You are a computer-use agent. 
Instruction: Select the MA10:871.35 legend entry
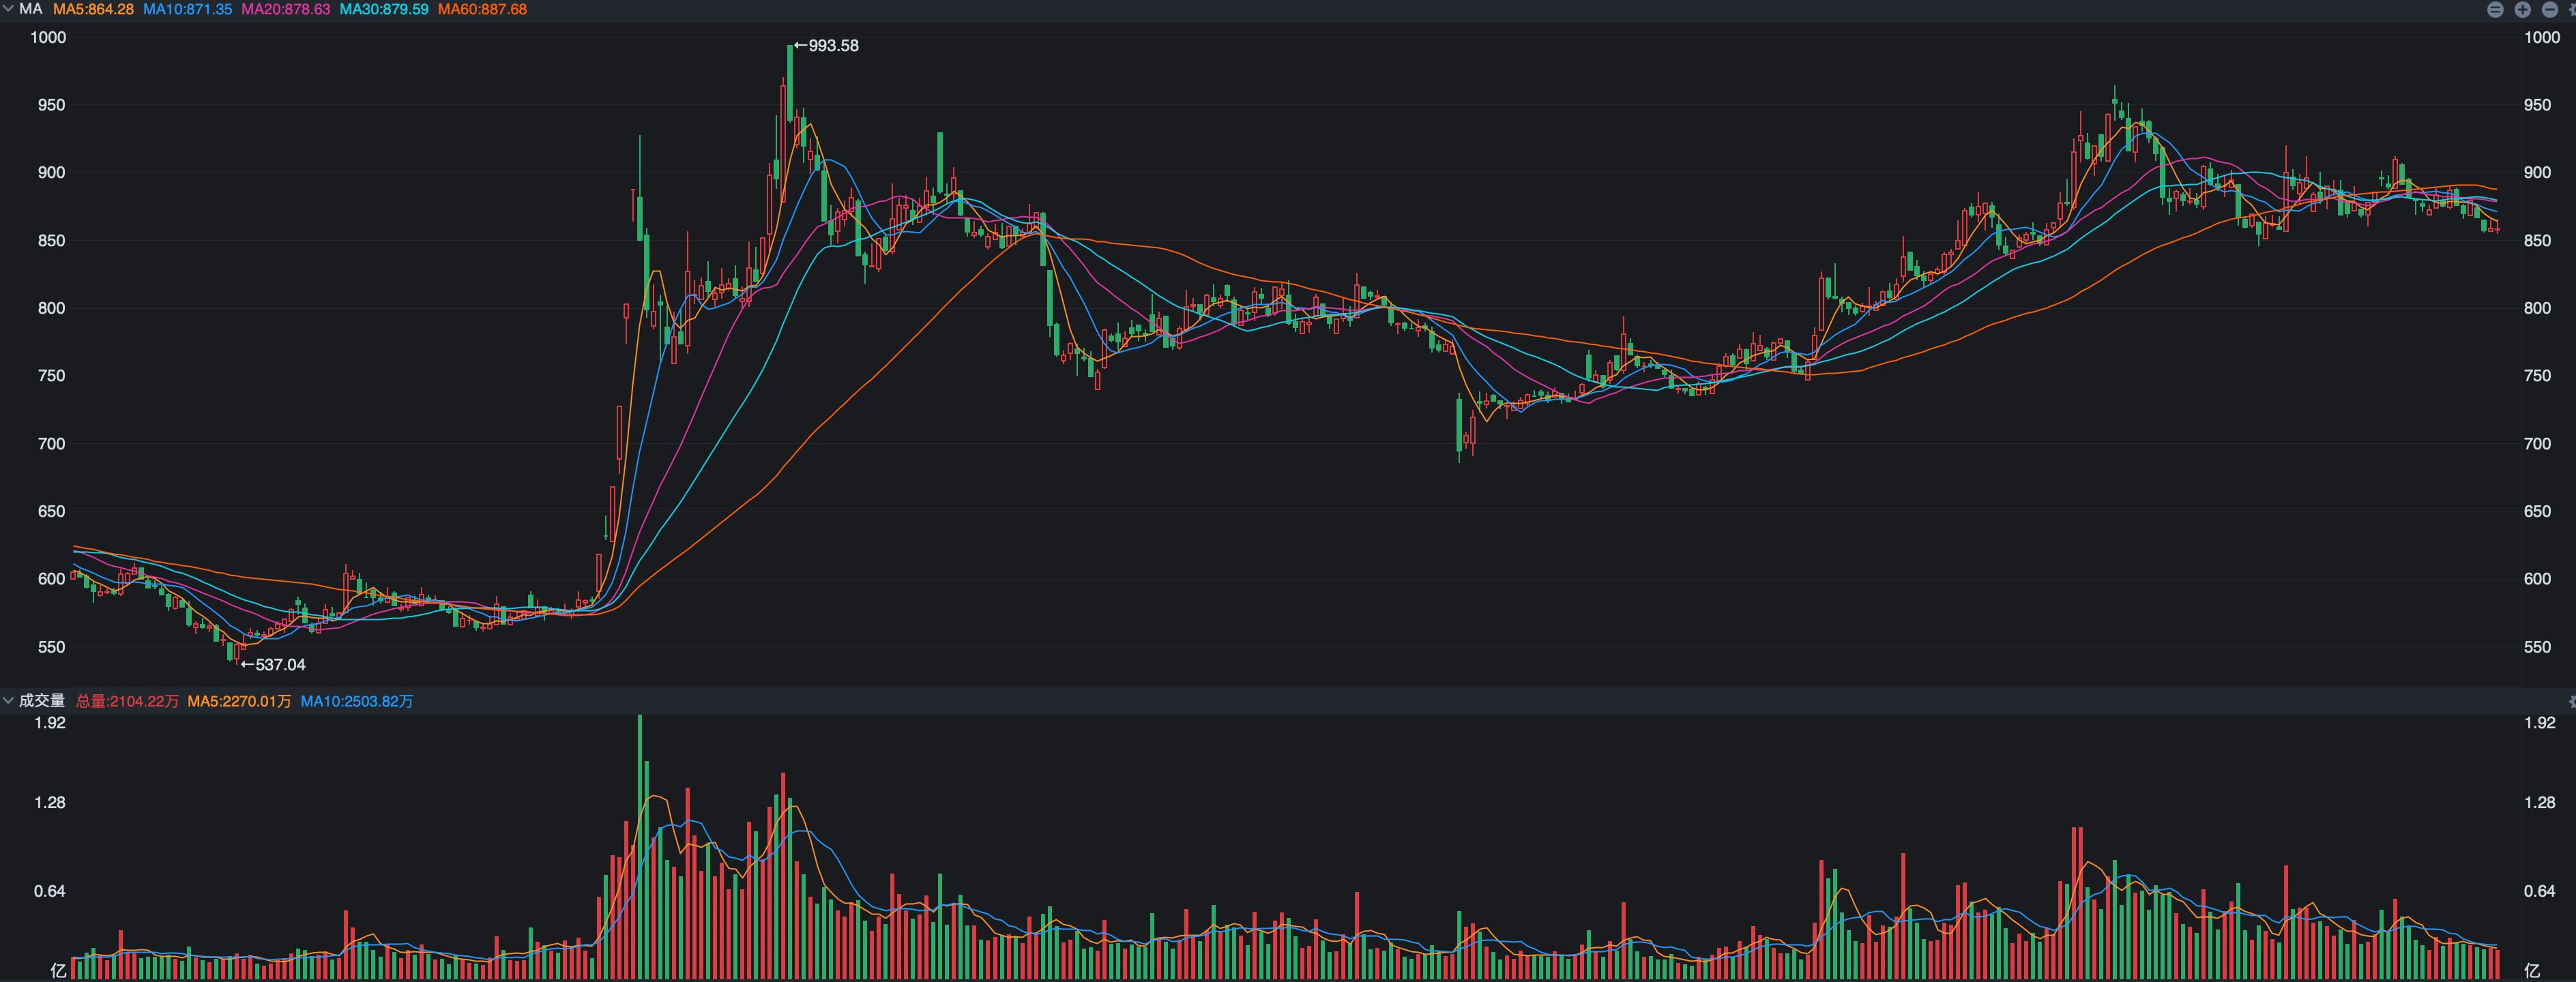(x=187, y=9)
